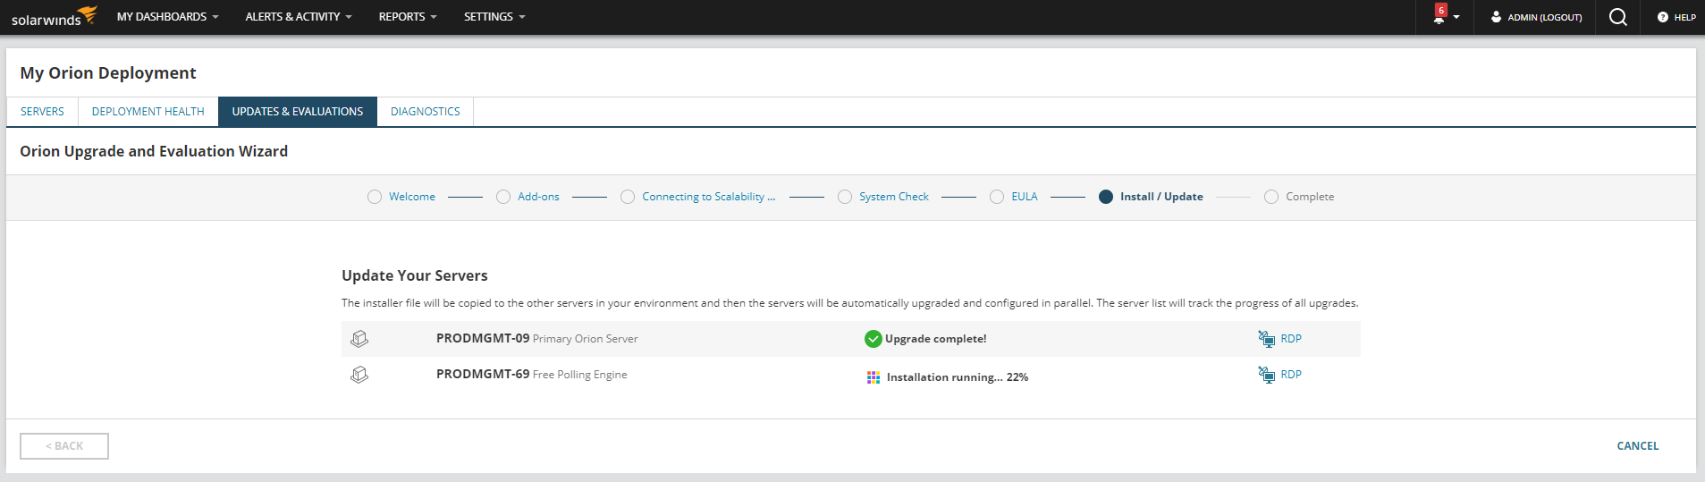The width and height of the screenshot is (1705, 482).
Task: Select the Install / Update step
Action: pos(1151,197)
